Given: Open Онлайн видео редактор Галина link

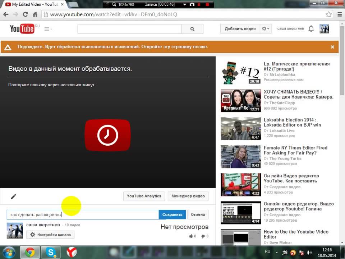Looking at the screenshot, I should [x=299, y=206].
